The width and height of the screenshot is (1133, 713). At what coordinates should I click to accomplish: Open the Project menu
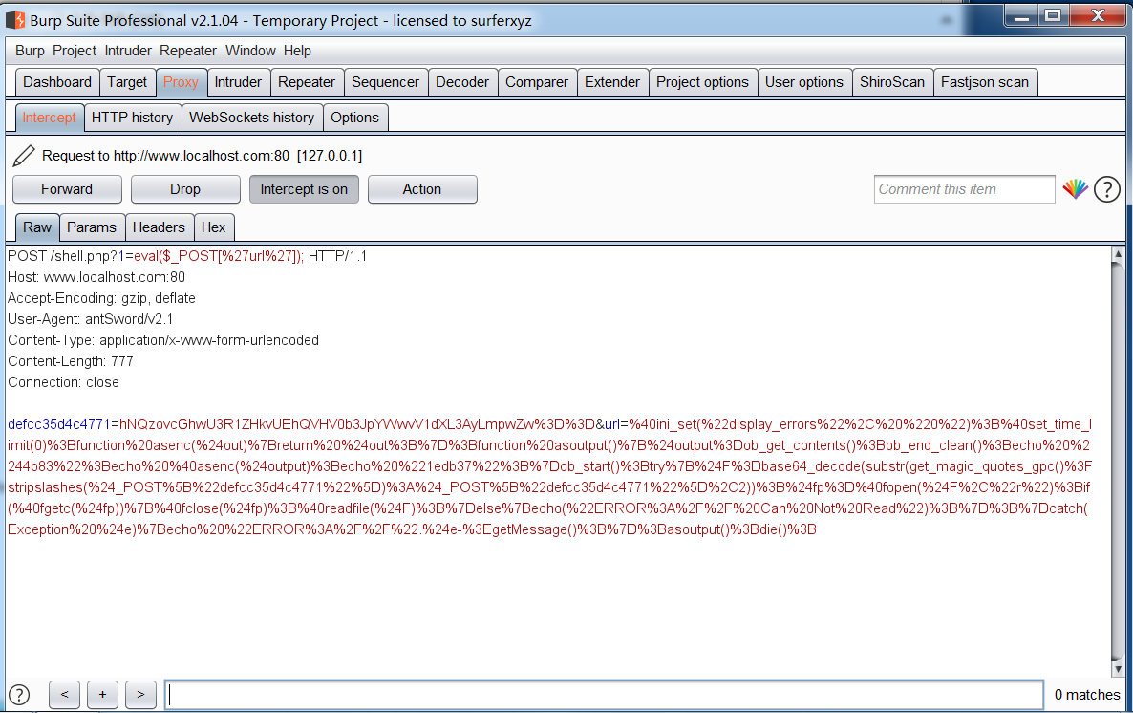pyautogui.click(x=75, y=51)
